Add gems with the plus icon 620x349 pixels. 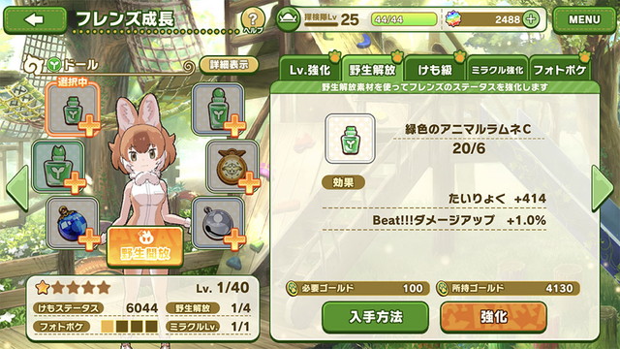point(530,19)
